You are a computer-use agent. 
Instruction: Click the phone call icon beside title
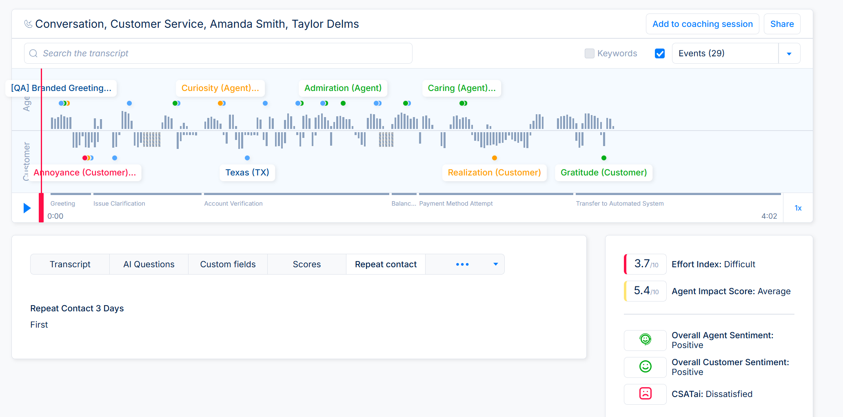tap(28, 24)
